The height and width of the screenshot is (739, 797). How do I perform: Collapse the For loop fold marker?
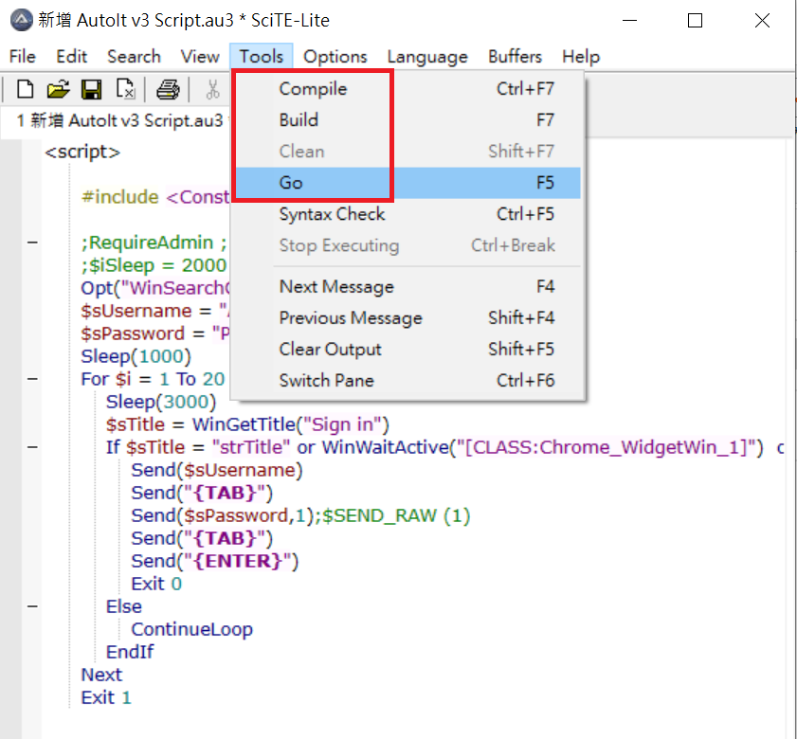click(32, 378)
